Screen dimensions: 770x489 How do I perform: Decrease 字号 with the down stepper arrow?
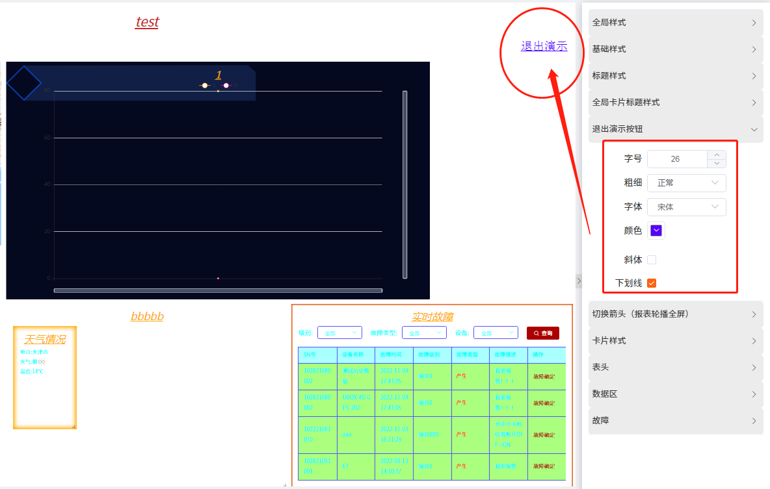click(717, 164)
